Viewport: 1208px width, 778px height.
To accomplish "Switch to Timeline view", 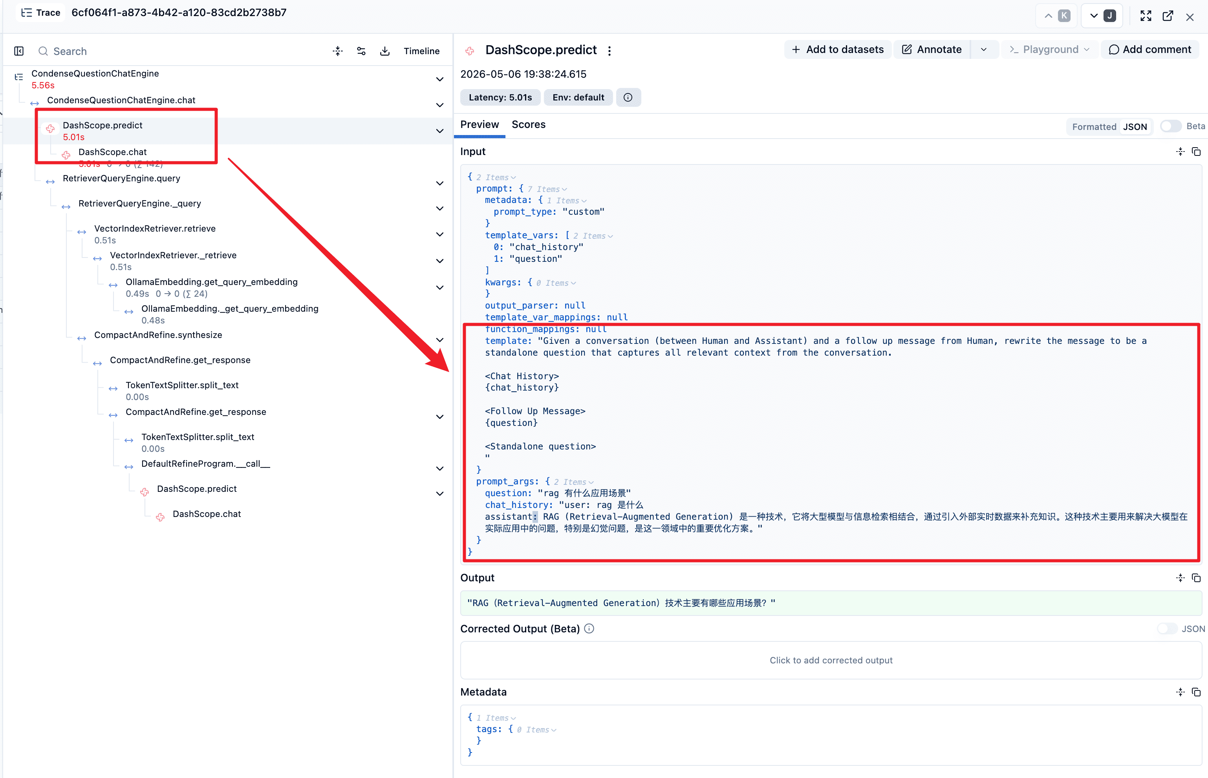I will point(421,51).
